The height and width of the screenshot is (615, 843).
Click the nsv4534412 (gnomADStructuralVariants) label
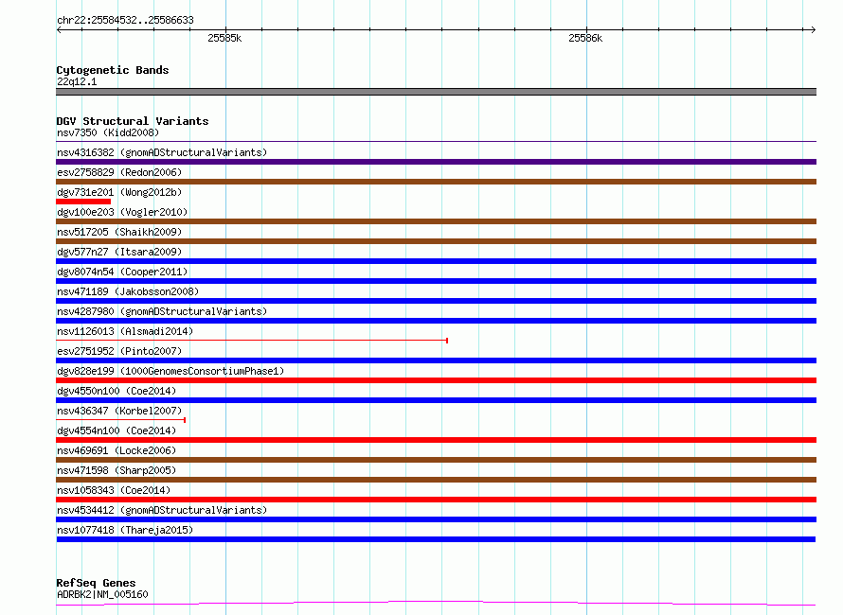pos(162,510)
